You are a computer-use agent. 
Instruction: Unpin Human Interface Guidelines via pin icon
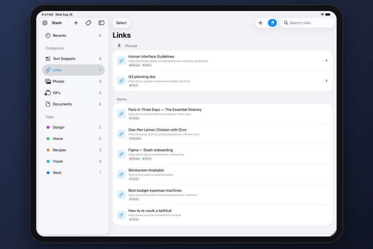pyautogui.click(x=326, y=61)
